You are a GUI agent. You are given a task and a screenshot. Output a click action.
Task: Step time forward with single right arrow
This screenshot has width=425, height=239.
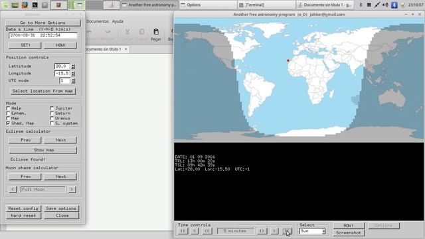(274, 231)
